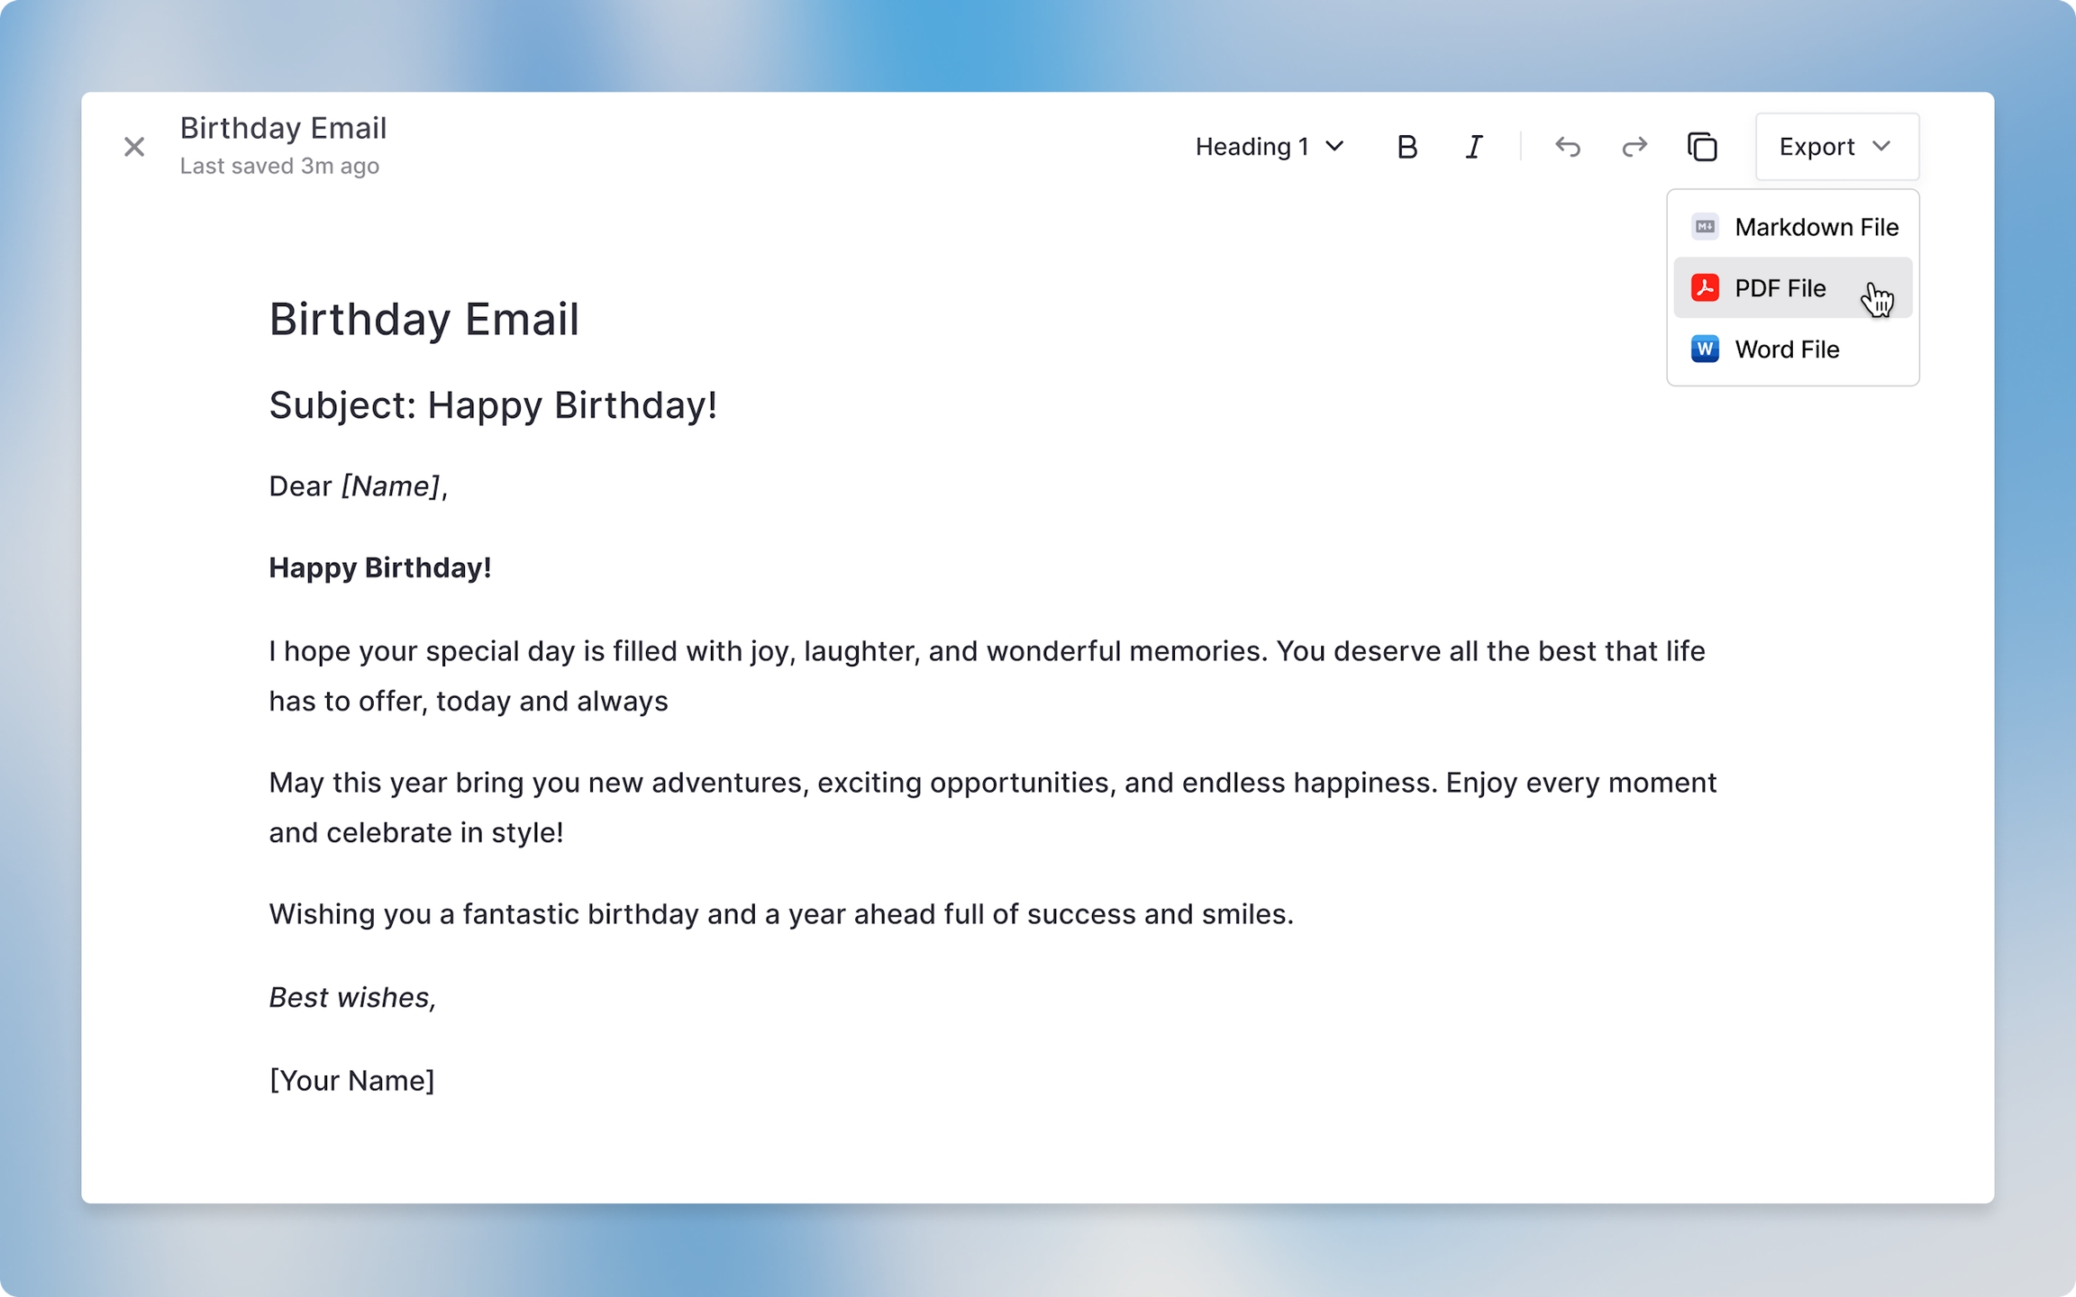Click the red PDF icon in export menu
2076x1297 pixels.
[1705, 288]
